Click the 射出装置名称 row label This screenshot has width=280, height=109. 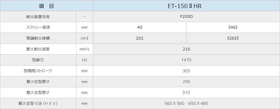click(x=38, y=16)
